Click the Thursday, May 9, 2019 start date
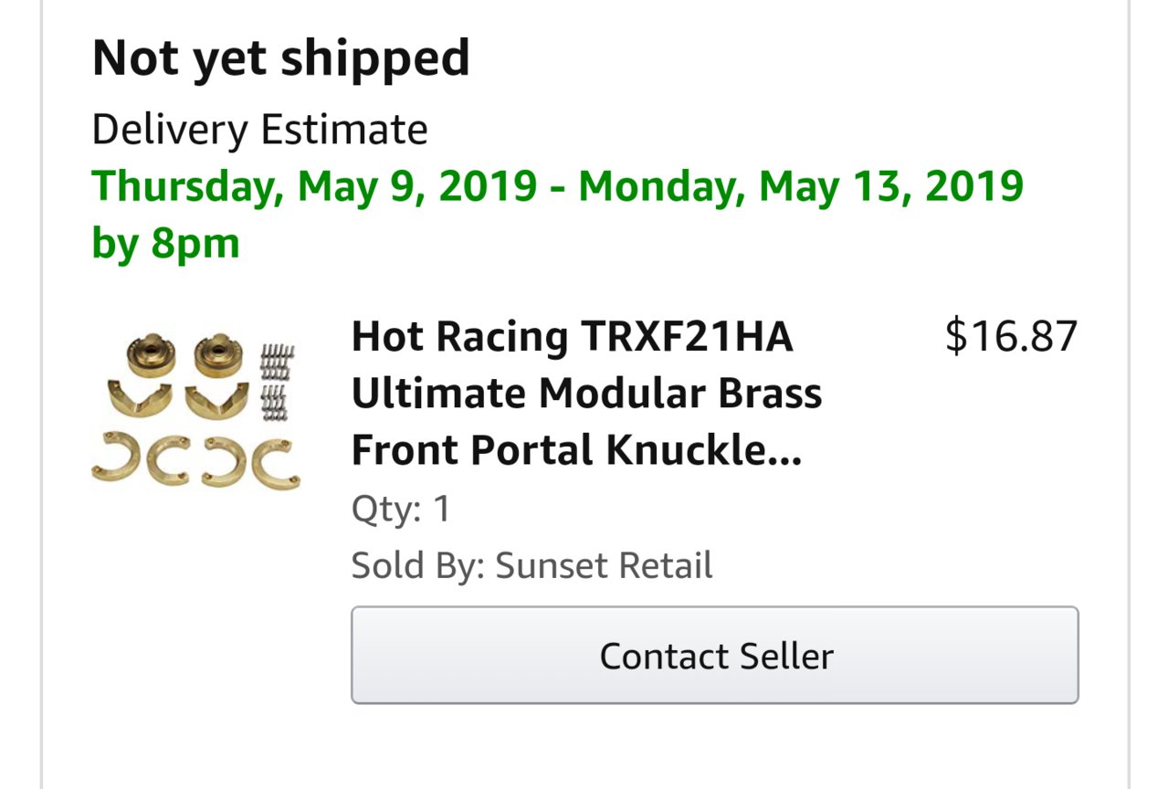The image size is (1168, 789). (x=314, y=186)
